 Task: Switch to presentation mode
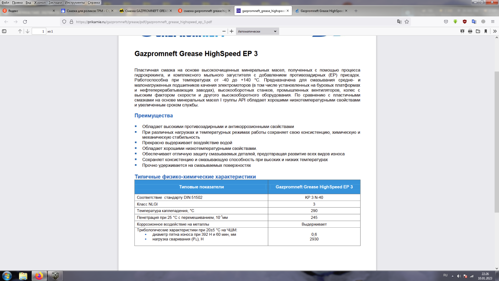pos(462,31)
